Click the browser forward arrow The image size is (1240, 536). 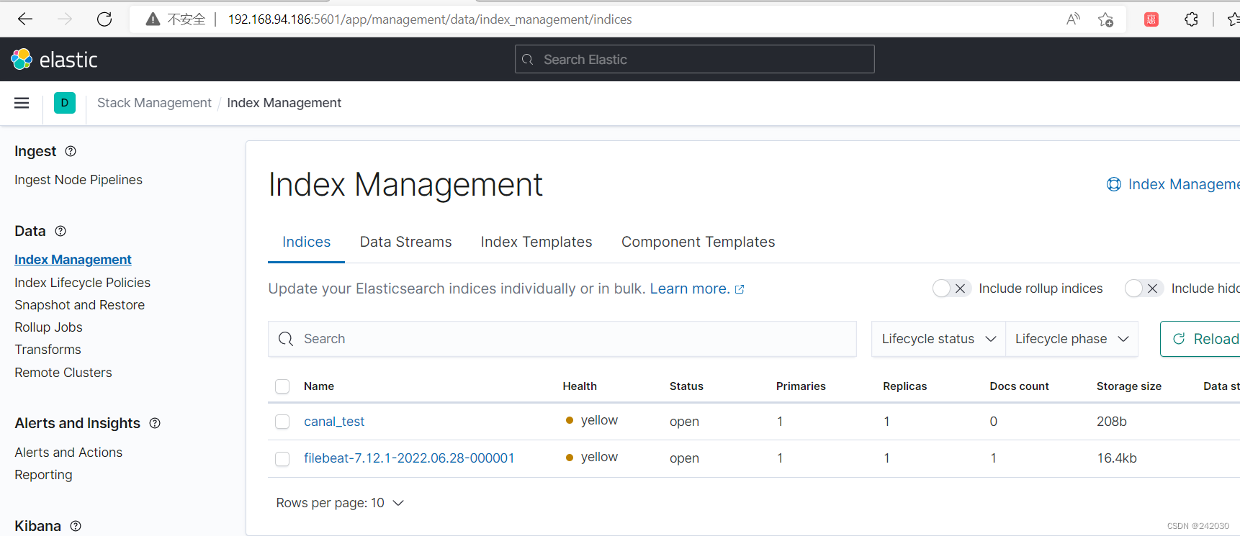click(65, 19)
